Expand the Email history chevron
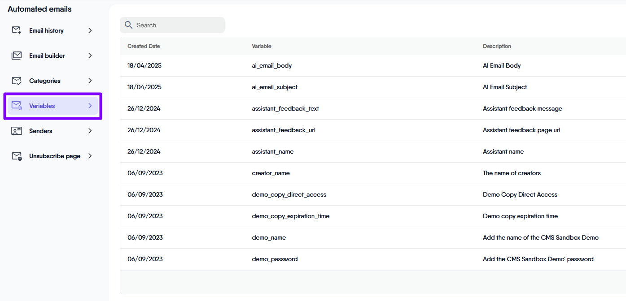 [x=90, y=30]
